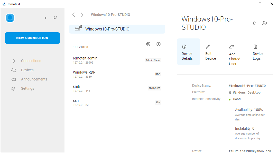The width and height of the screenshot is (278, 153).
Task: Click the owner email faultline1989@yahoo.com
Action: [x=250, y=151]
